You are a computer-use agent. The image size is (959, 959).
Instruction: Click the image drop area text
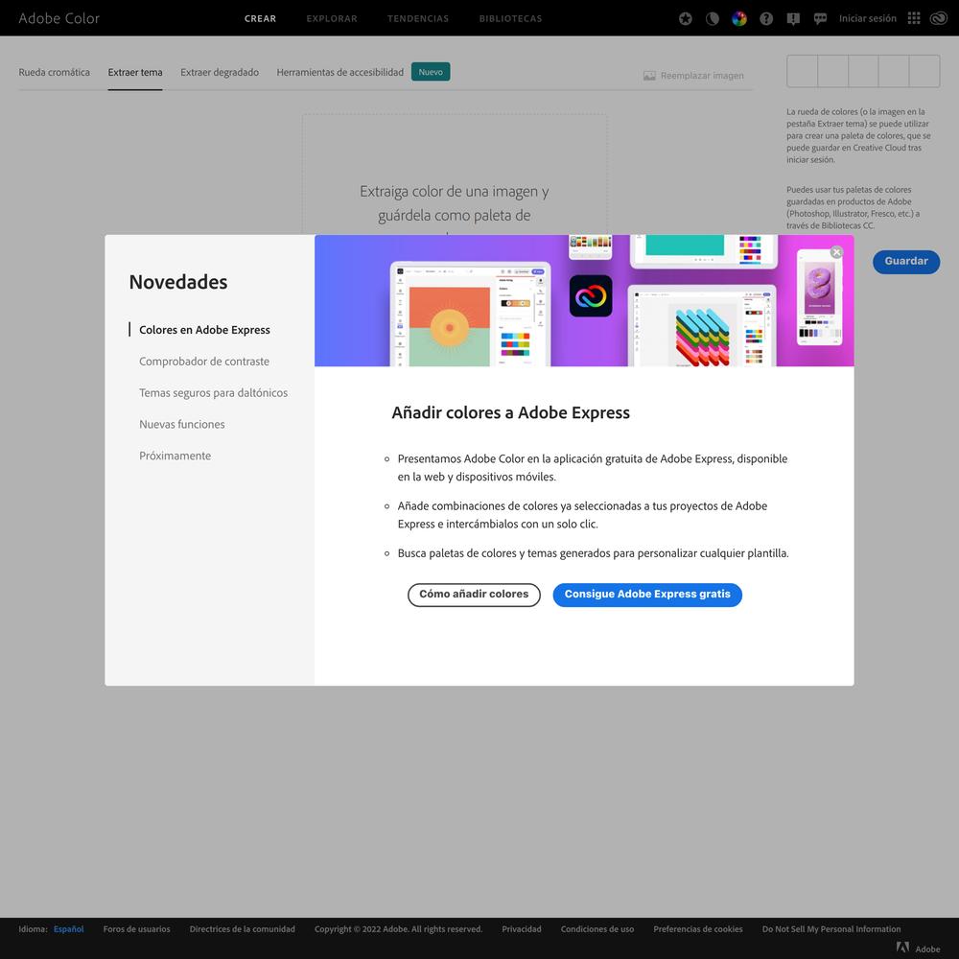(x=454, y=203)
